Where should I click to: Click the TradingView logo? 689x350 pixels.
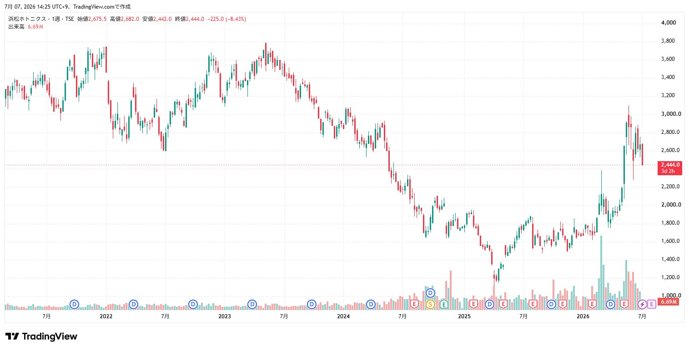point(41,336)
